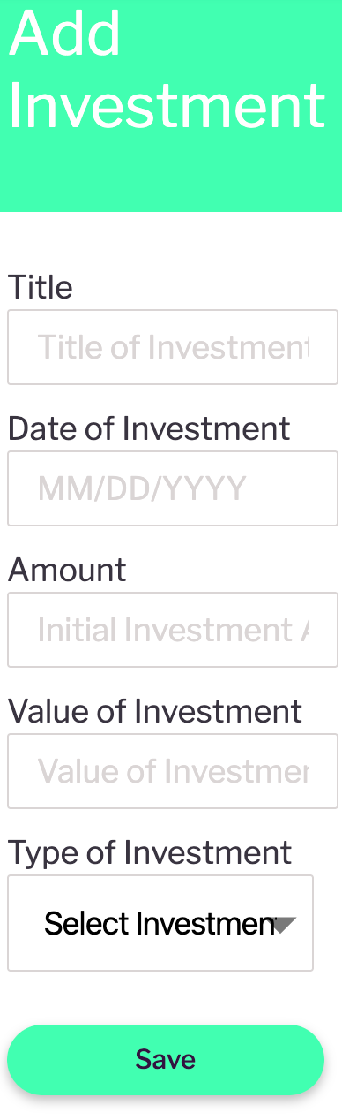
Task: Click the Select Investment text in dropdown
Action: pos(158,924)
